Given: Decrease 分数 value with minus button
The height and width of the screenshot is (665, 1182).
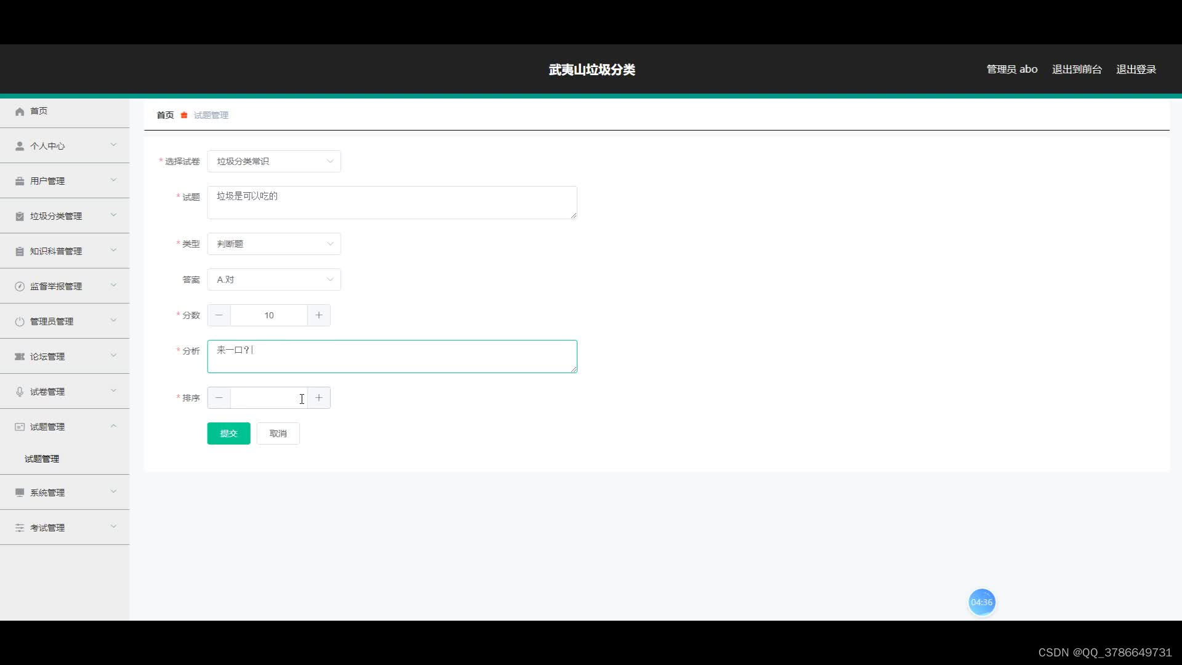Looking at the screenshot, I should point(219,315).
